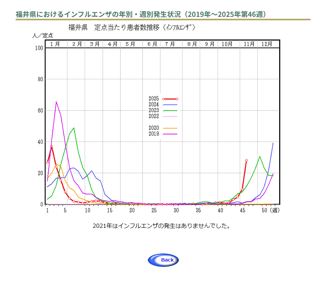Screen dimensions: 317x296
Task: Click the last 2025 data point at week 46
Action: click(x=247, y=160)
